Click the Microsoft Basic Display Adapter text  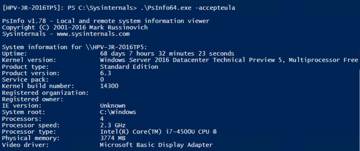[x=156, y=145]
